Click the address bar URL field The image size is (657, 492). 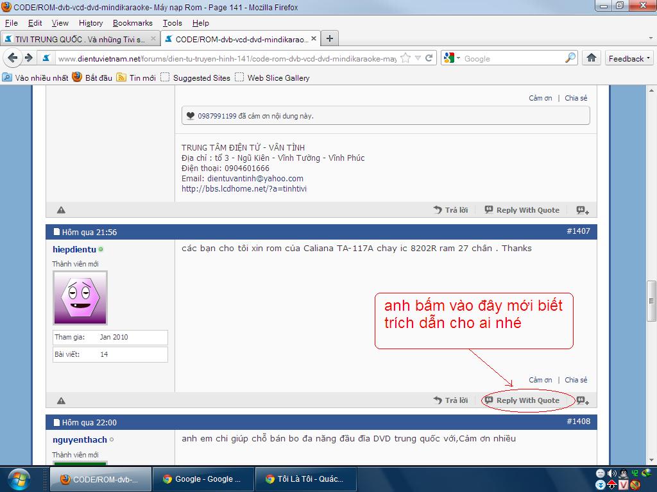pos(226,58)
